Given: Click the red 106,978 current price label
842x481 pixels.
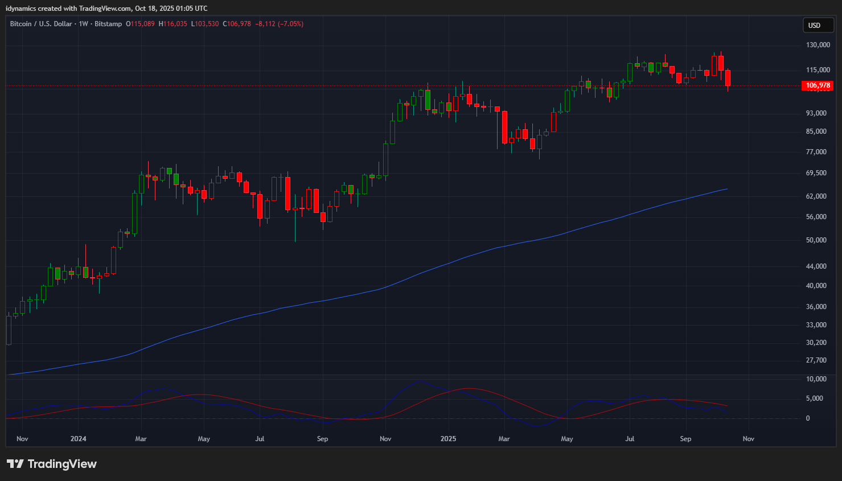Looking at the screenshot, I should tap(818, 85).
